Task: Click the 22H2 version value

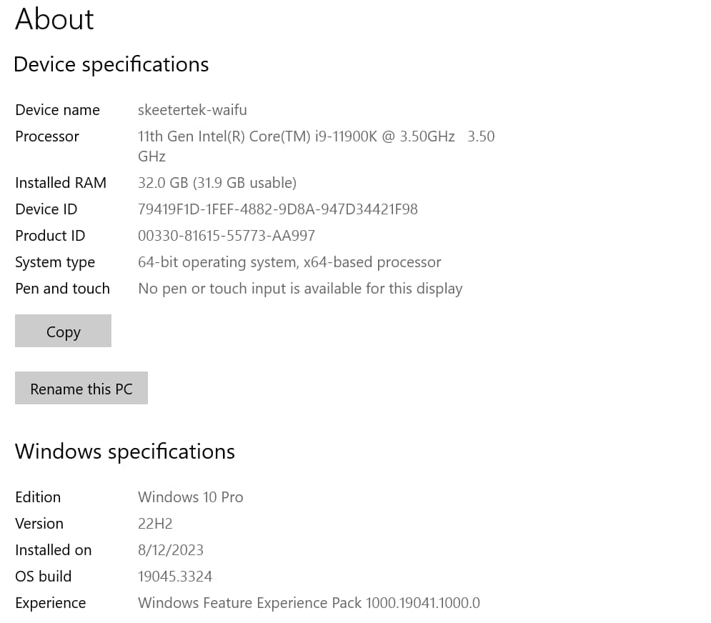Action: tap(155, 524)
